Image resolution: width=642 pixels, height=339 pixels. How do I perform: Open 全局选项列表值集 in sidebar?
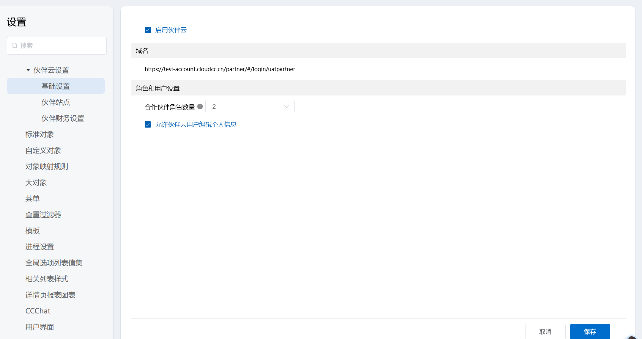[x=54, y=263]
